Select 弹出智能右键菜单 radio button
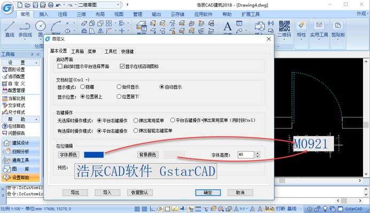370x213 pixels. (x=136, y=131)
